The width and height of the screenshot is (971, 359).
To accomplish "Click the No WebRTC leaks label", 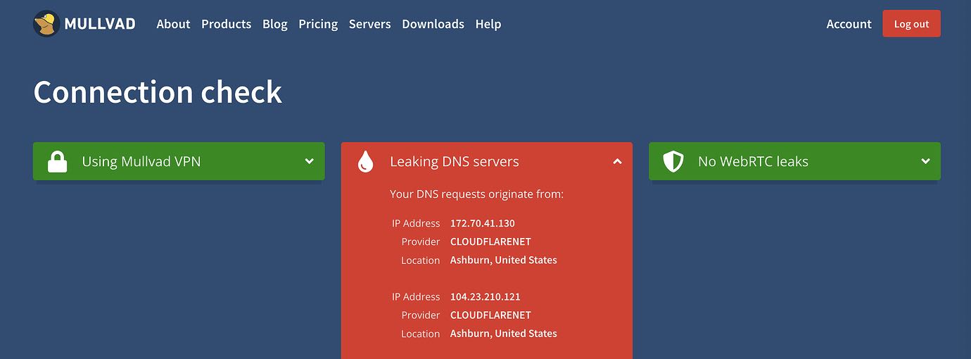I will 753,161.
